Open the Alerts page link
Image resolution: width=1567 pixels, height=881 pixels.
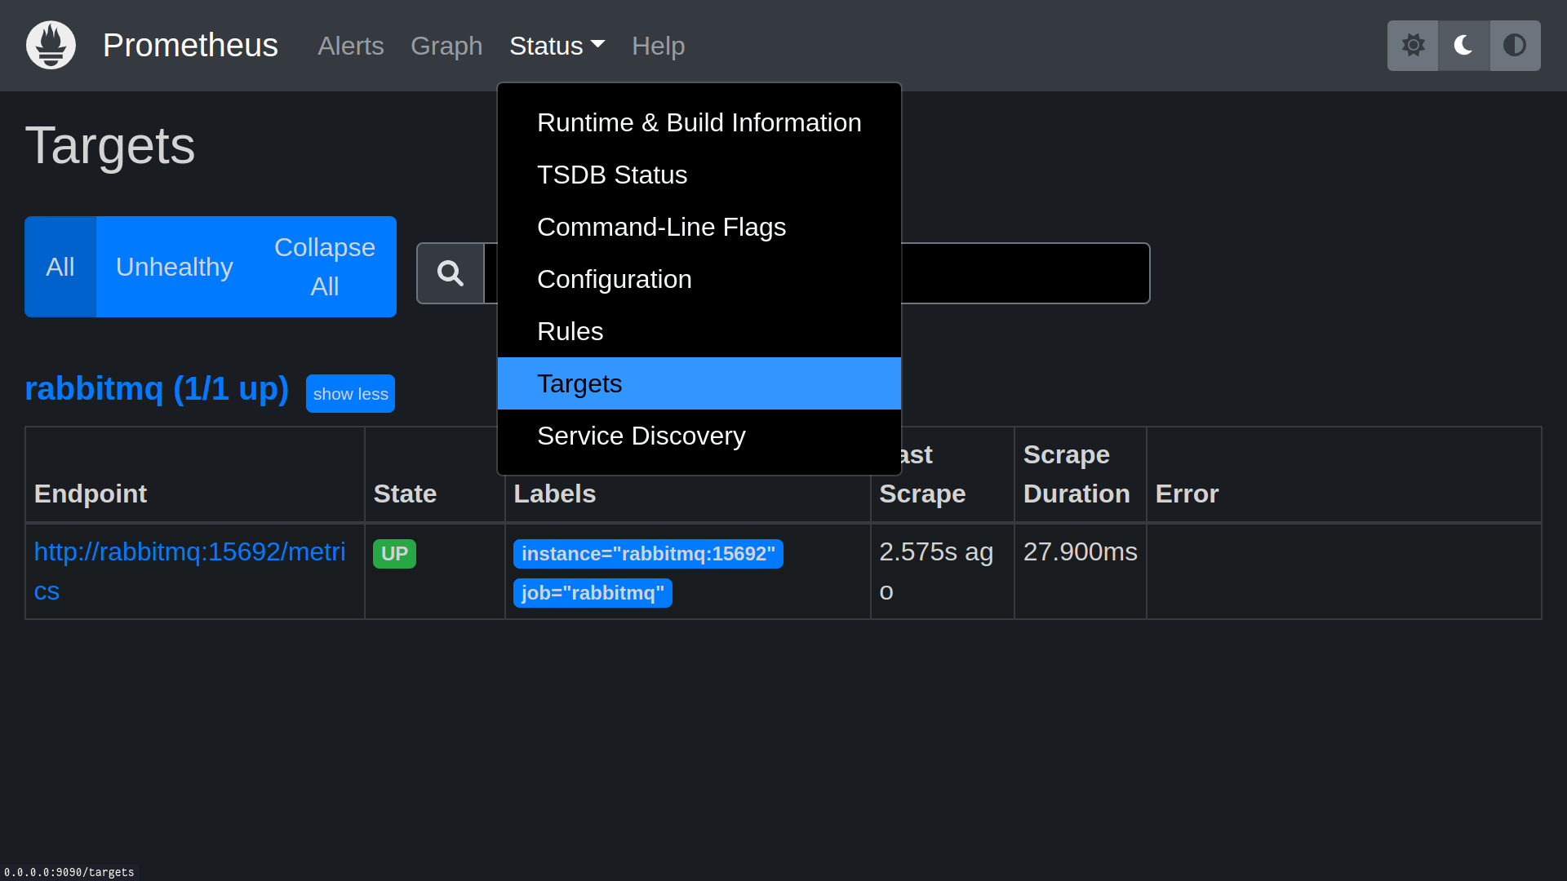tap(350, 46)
